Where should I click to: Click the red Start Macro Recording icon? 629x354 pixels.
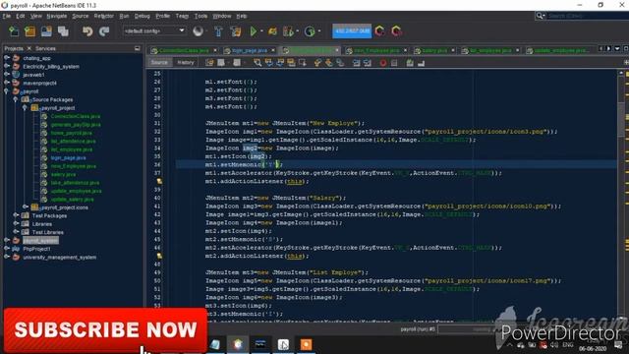[383, 63]
